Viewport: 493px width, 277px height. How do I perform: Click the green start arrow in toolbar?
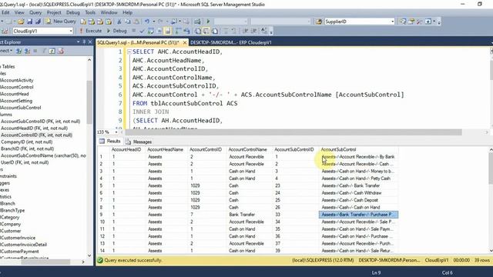(208, 22)
